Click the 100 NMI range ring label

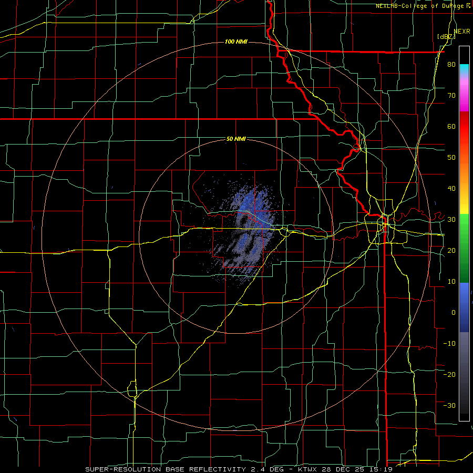(236, 42)
